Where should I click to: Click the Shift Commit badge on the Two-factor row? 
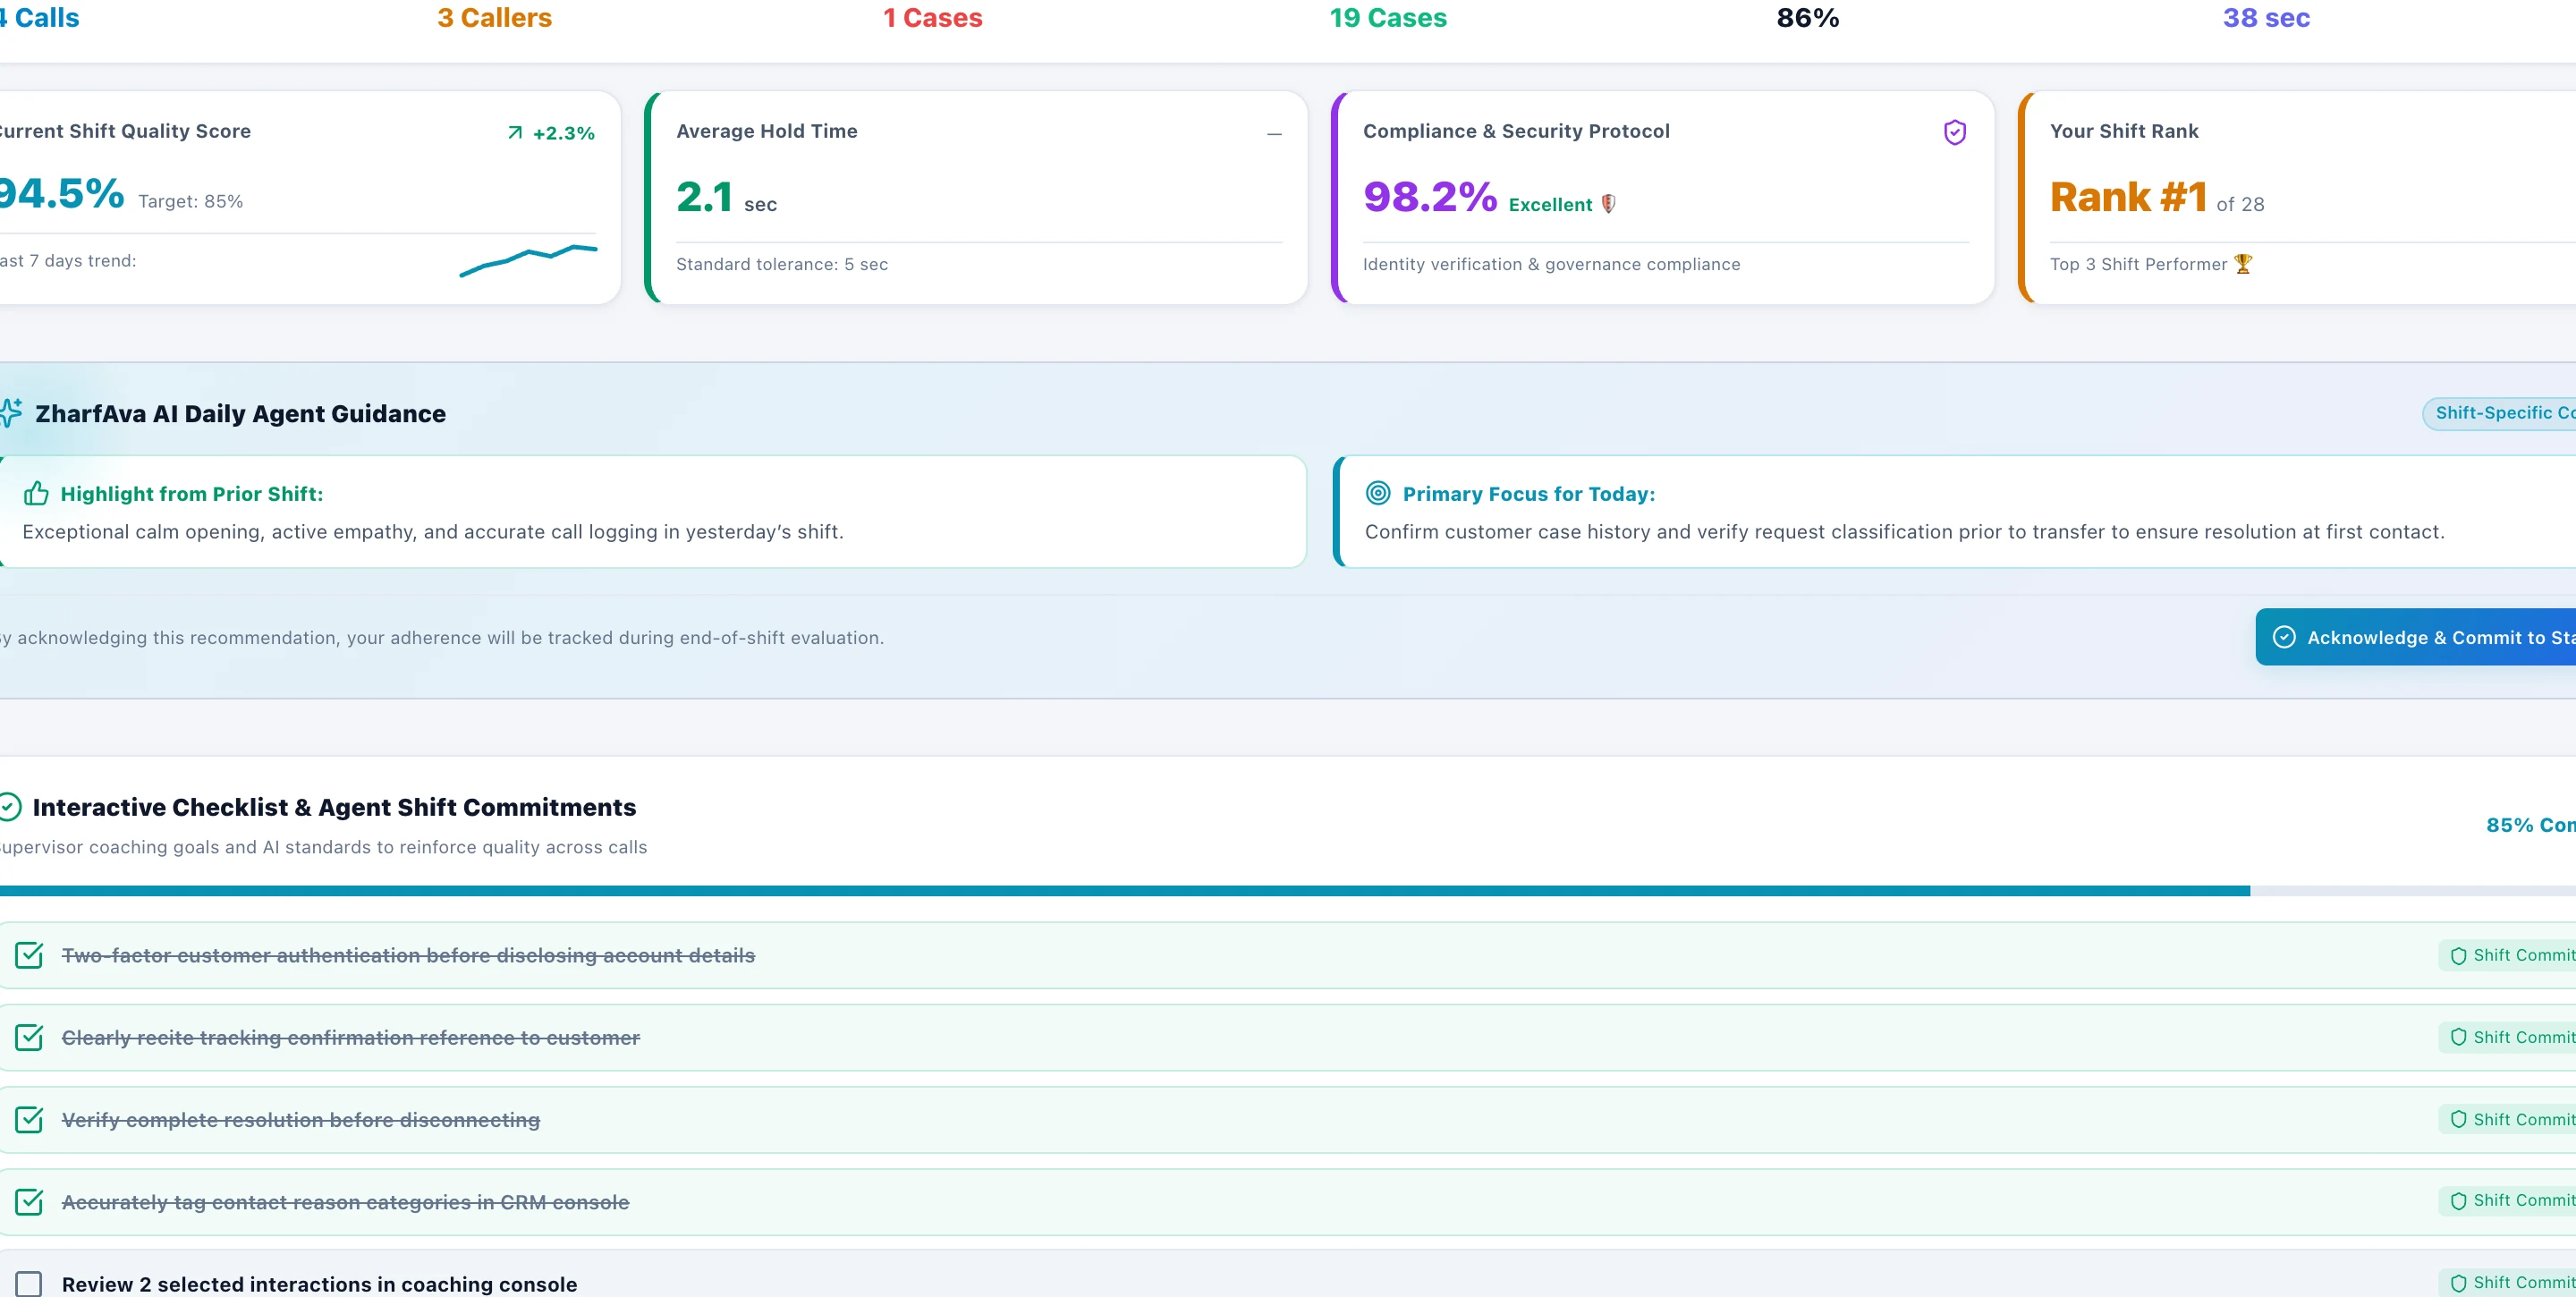[2507, 955]
